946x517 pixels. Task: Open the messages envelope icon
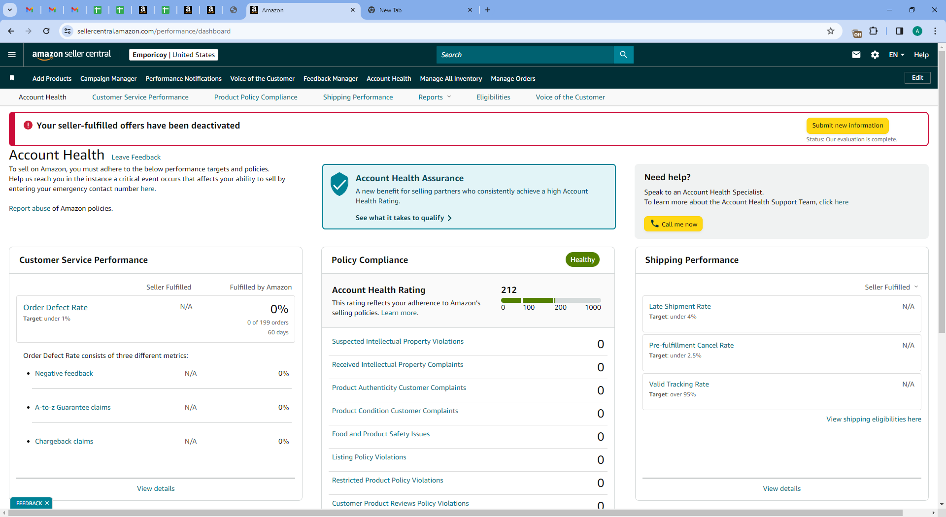click(856, 55)
